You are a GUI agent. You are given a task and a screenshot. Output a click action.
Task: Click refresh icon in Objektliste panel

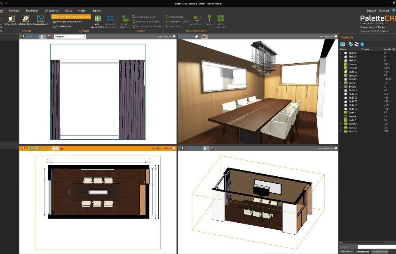pos(356,44)
